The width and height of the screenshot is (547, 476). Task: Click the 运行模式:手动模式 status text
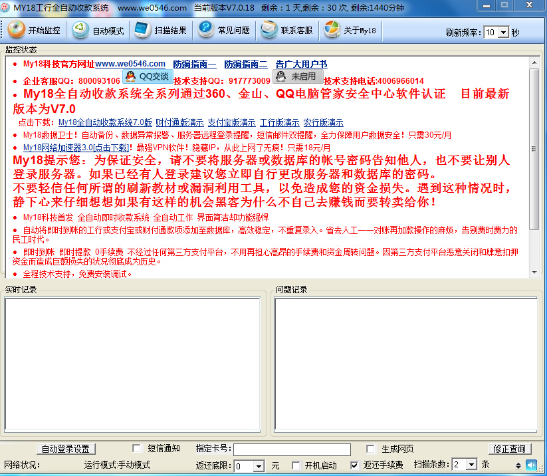pyautogui.click(x=117, y=465)
